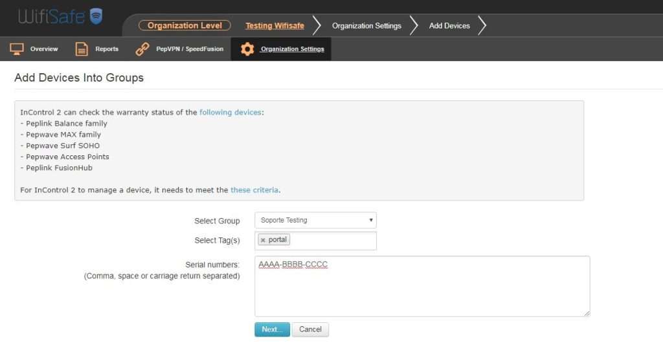Switch to the Reports tab

107,49
